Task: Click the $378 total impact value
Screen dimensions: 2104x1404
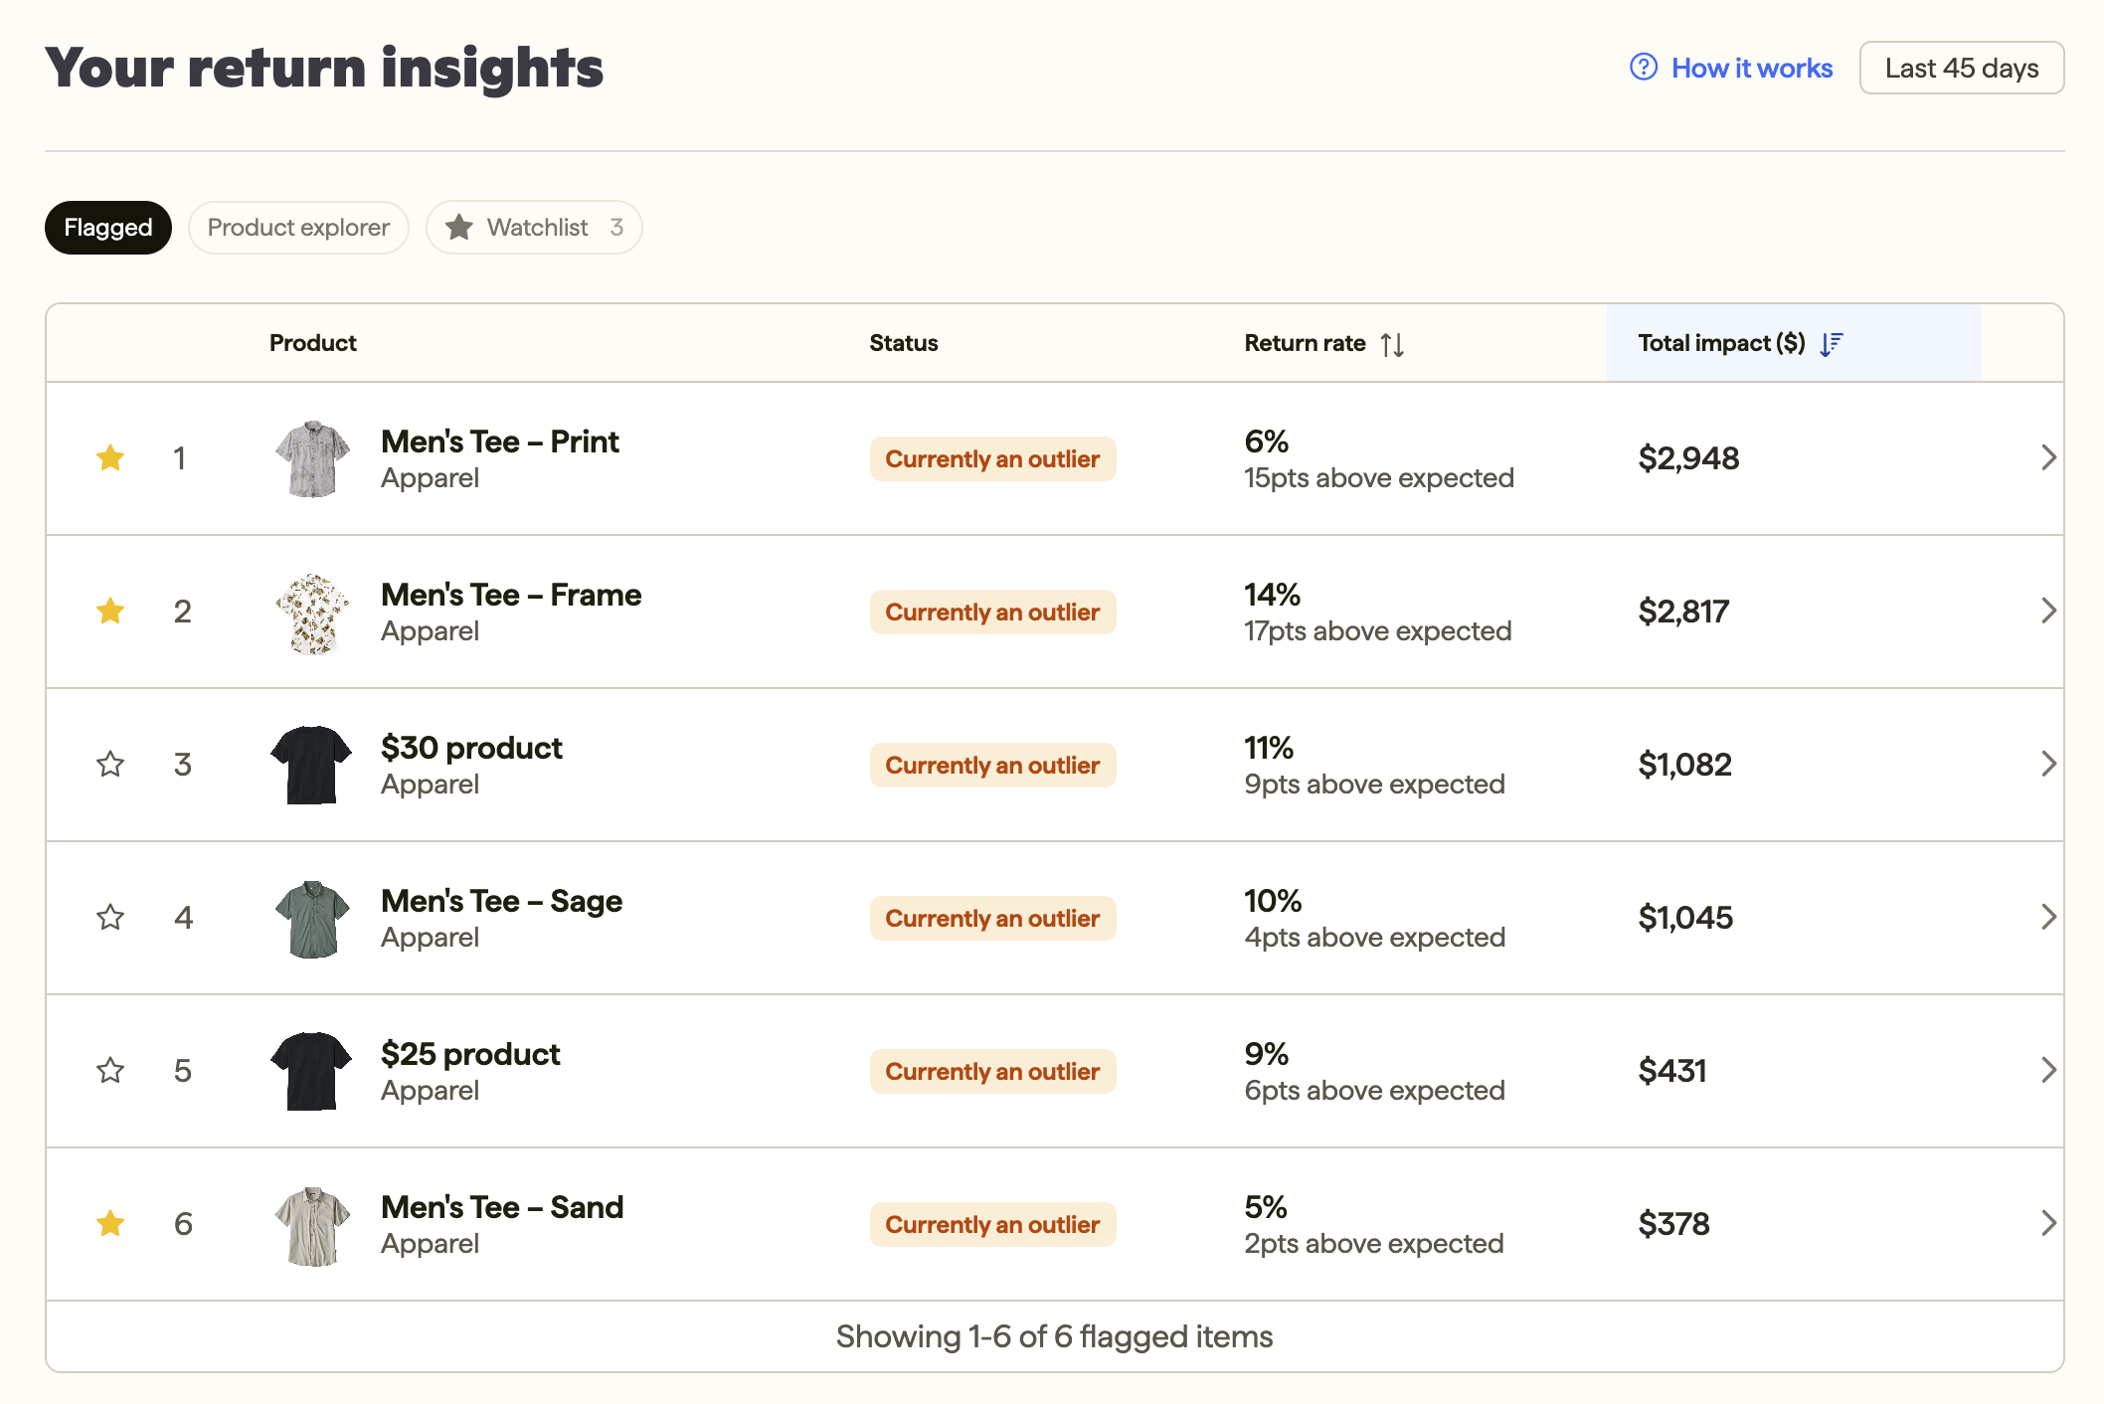Action: [x=1673, y=1224]
